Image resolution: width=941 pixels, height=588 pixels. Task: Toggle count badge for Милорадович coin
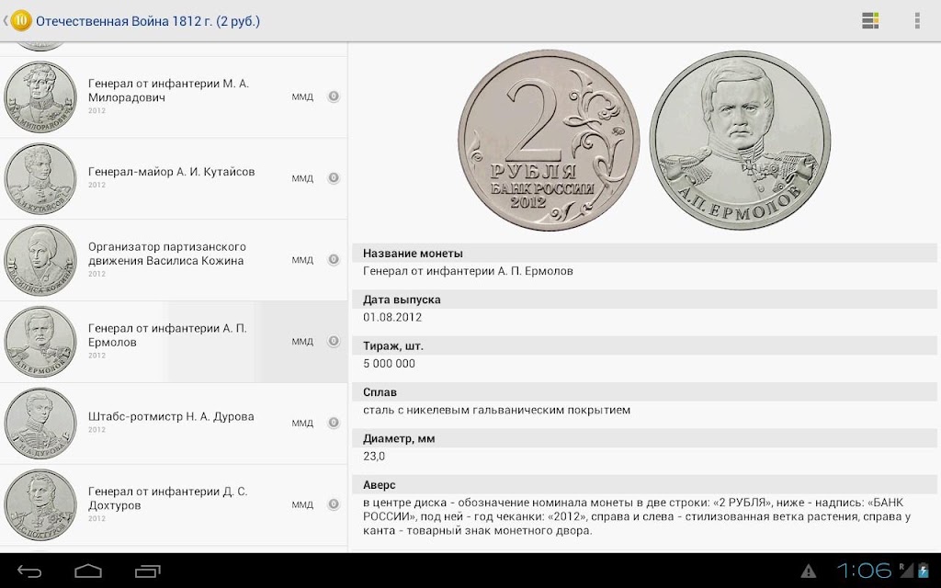coord(334,96)
